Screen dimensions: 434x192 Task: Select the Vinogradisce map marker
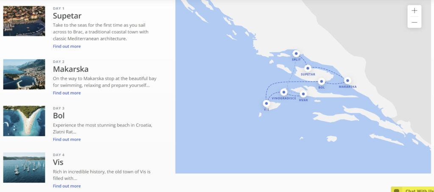coord(284,92)
